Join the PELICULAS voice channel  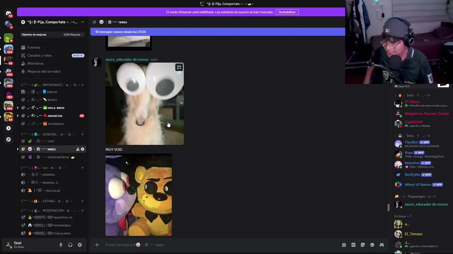(x=52, y=190)
